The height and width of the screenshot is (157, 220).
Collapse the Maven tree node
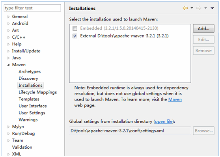8,65
